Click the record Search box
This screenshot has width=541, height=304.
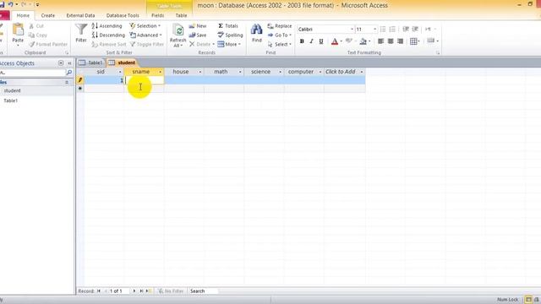(x=203, y=291)
